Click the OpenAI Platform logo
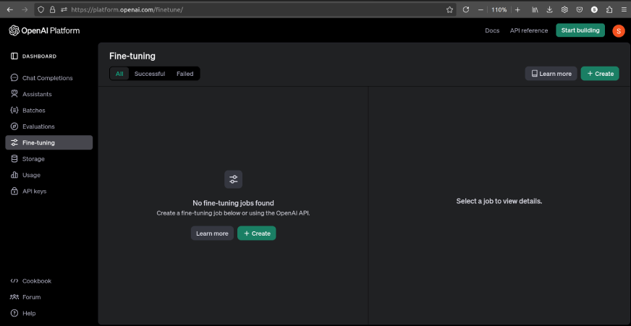 pyautogui.click(x=44, y=30)
